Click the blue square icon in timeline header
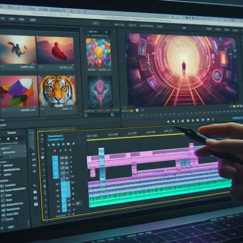 click(x=59, y=145)
